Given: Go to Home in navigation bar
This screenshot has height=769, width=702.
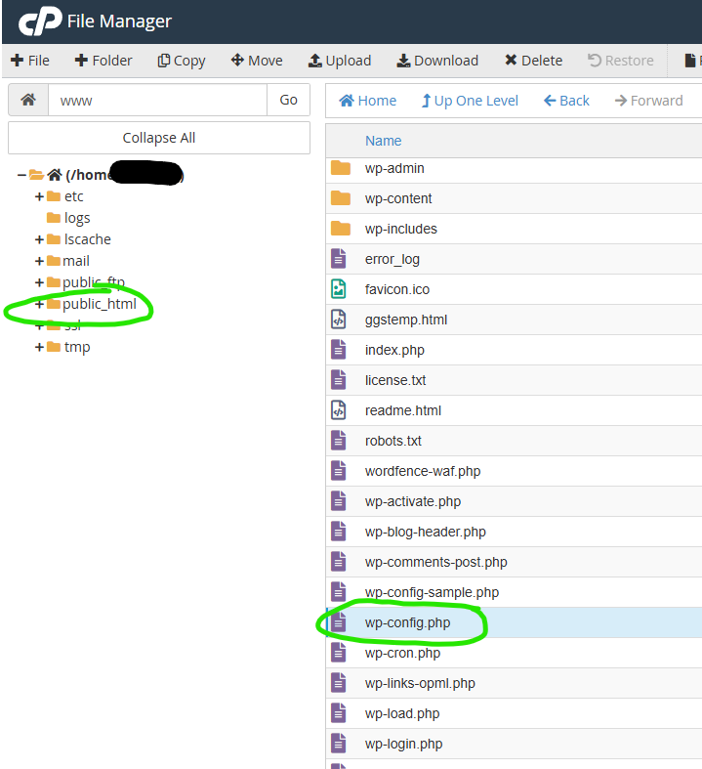Looking at the screenshot, I should [x=368, y=101].
